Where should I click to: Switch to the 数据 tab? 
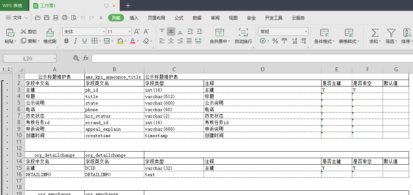click(197, 18)
